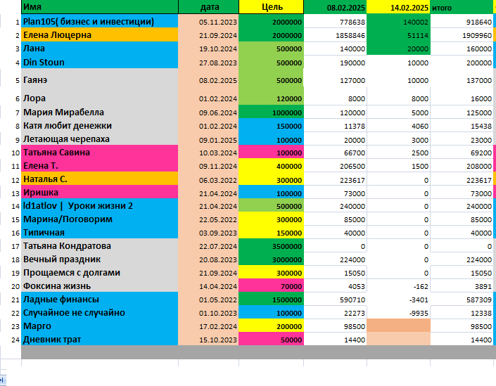Click "Случайное не случайно" cell

[100, 312]
